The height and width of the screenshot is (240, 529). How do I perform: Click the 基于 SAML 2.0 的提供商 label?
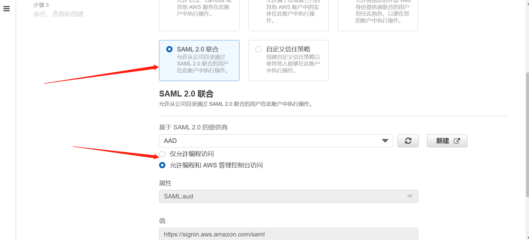coord(193,127)
